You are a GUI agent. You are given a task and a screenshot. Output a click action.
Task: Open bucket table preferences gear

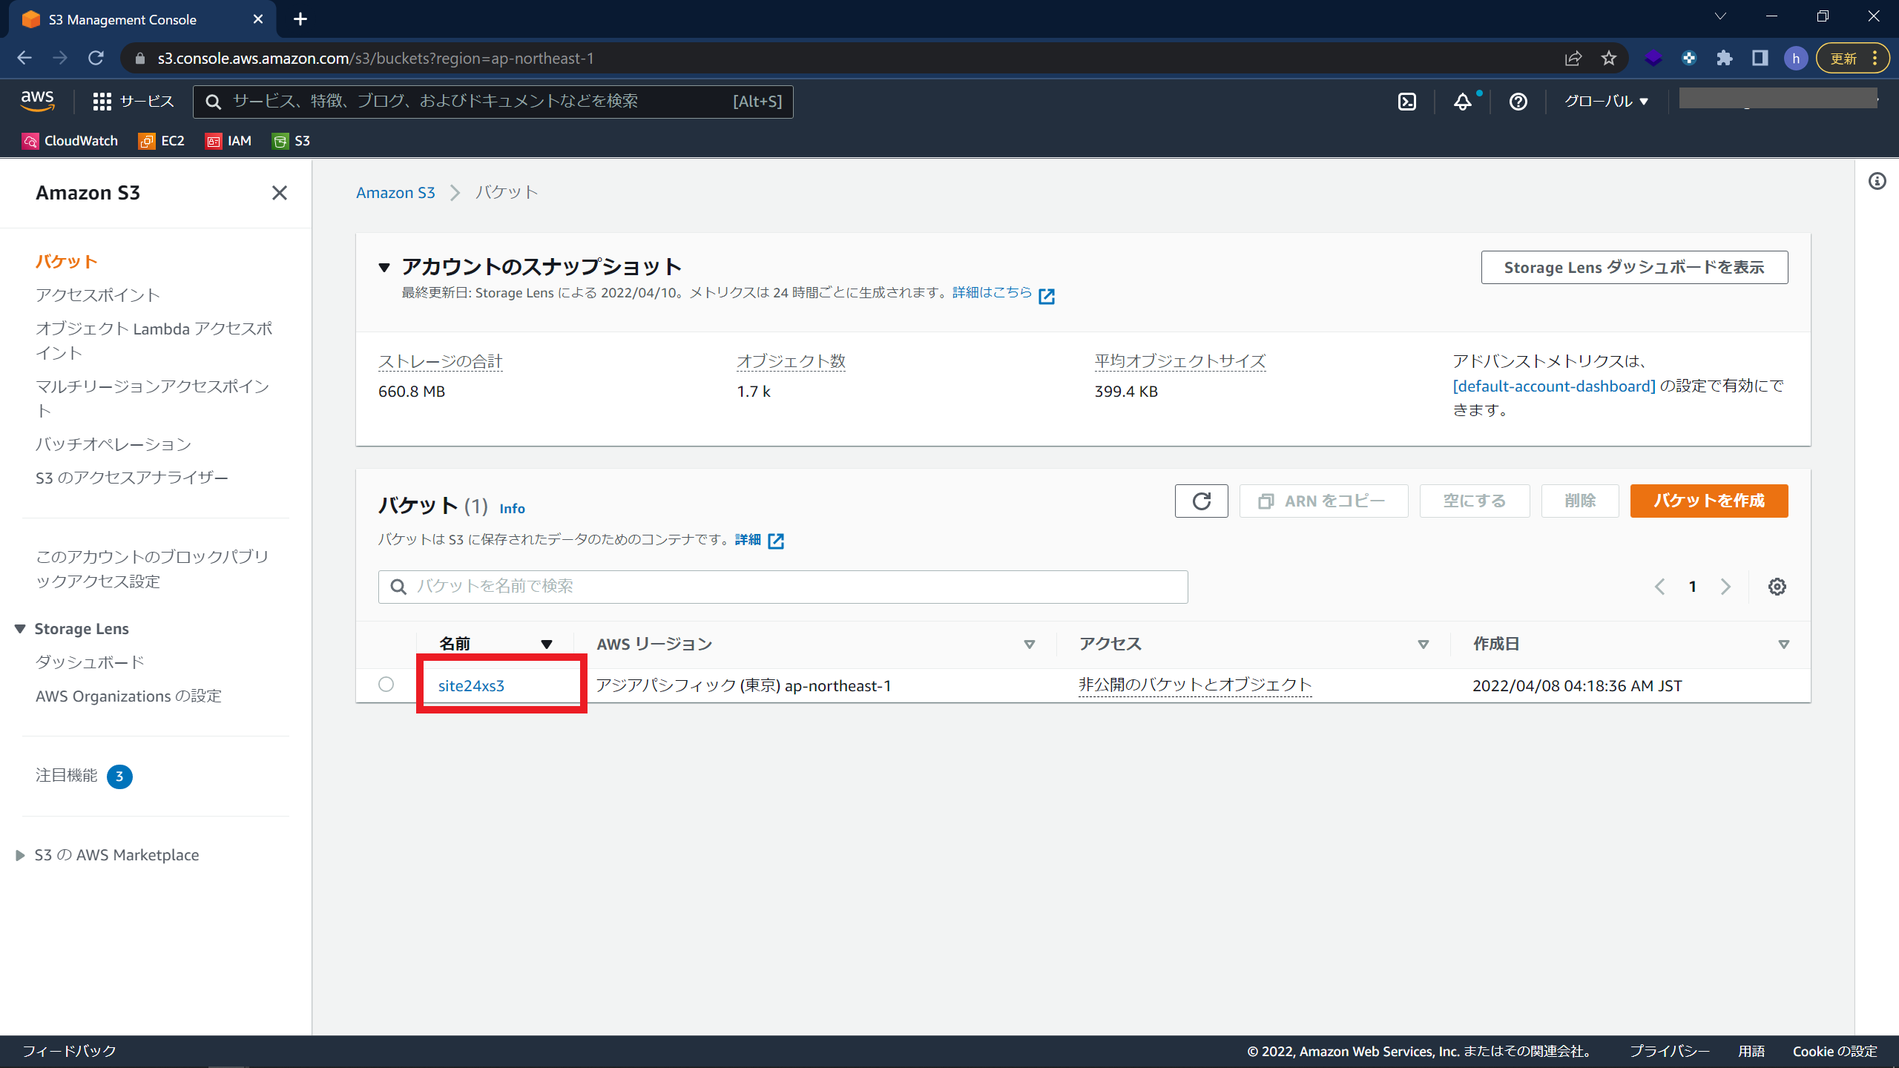click(1777, 587)
